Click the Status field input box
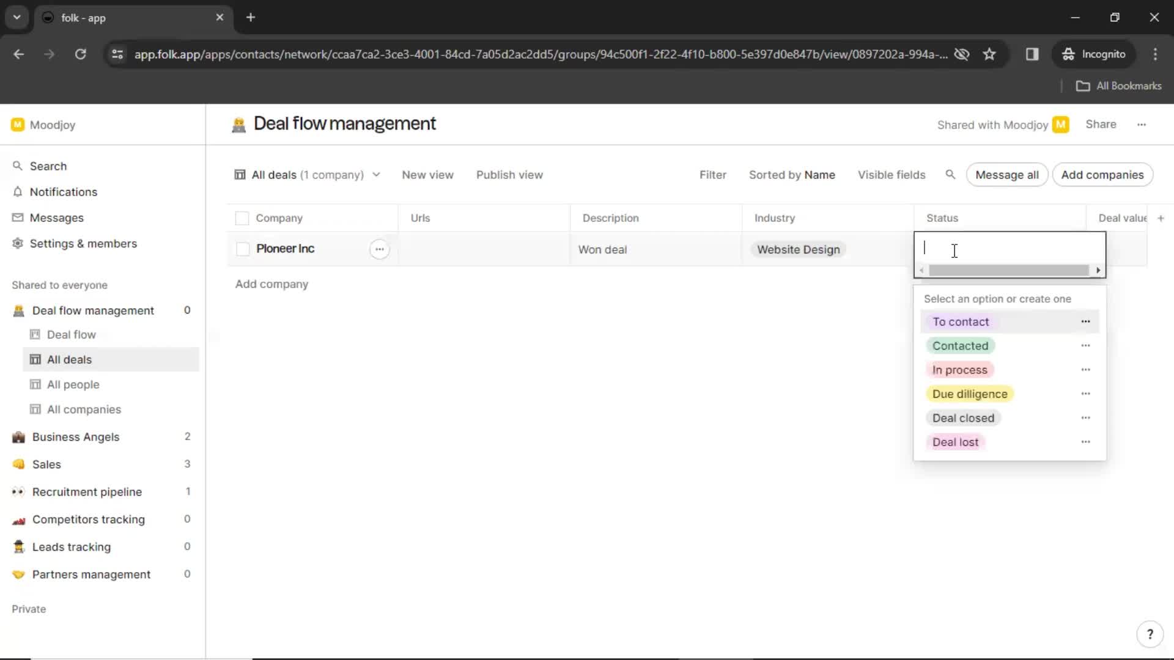 pyautogui.click(x=1010, y=248)
